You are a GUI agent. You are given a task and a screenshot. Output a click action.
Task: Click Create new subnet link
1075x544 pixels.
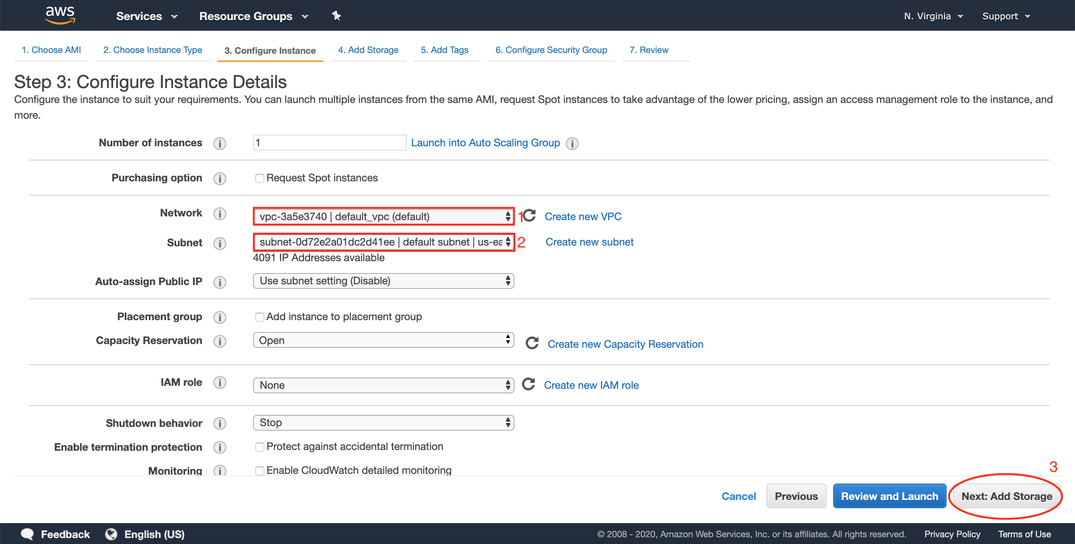point(589,242)
